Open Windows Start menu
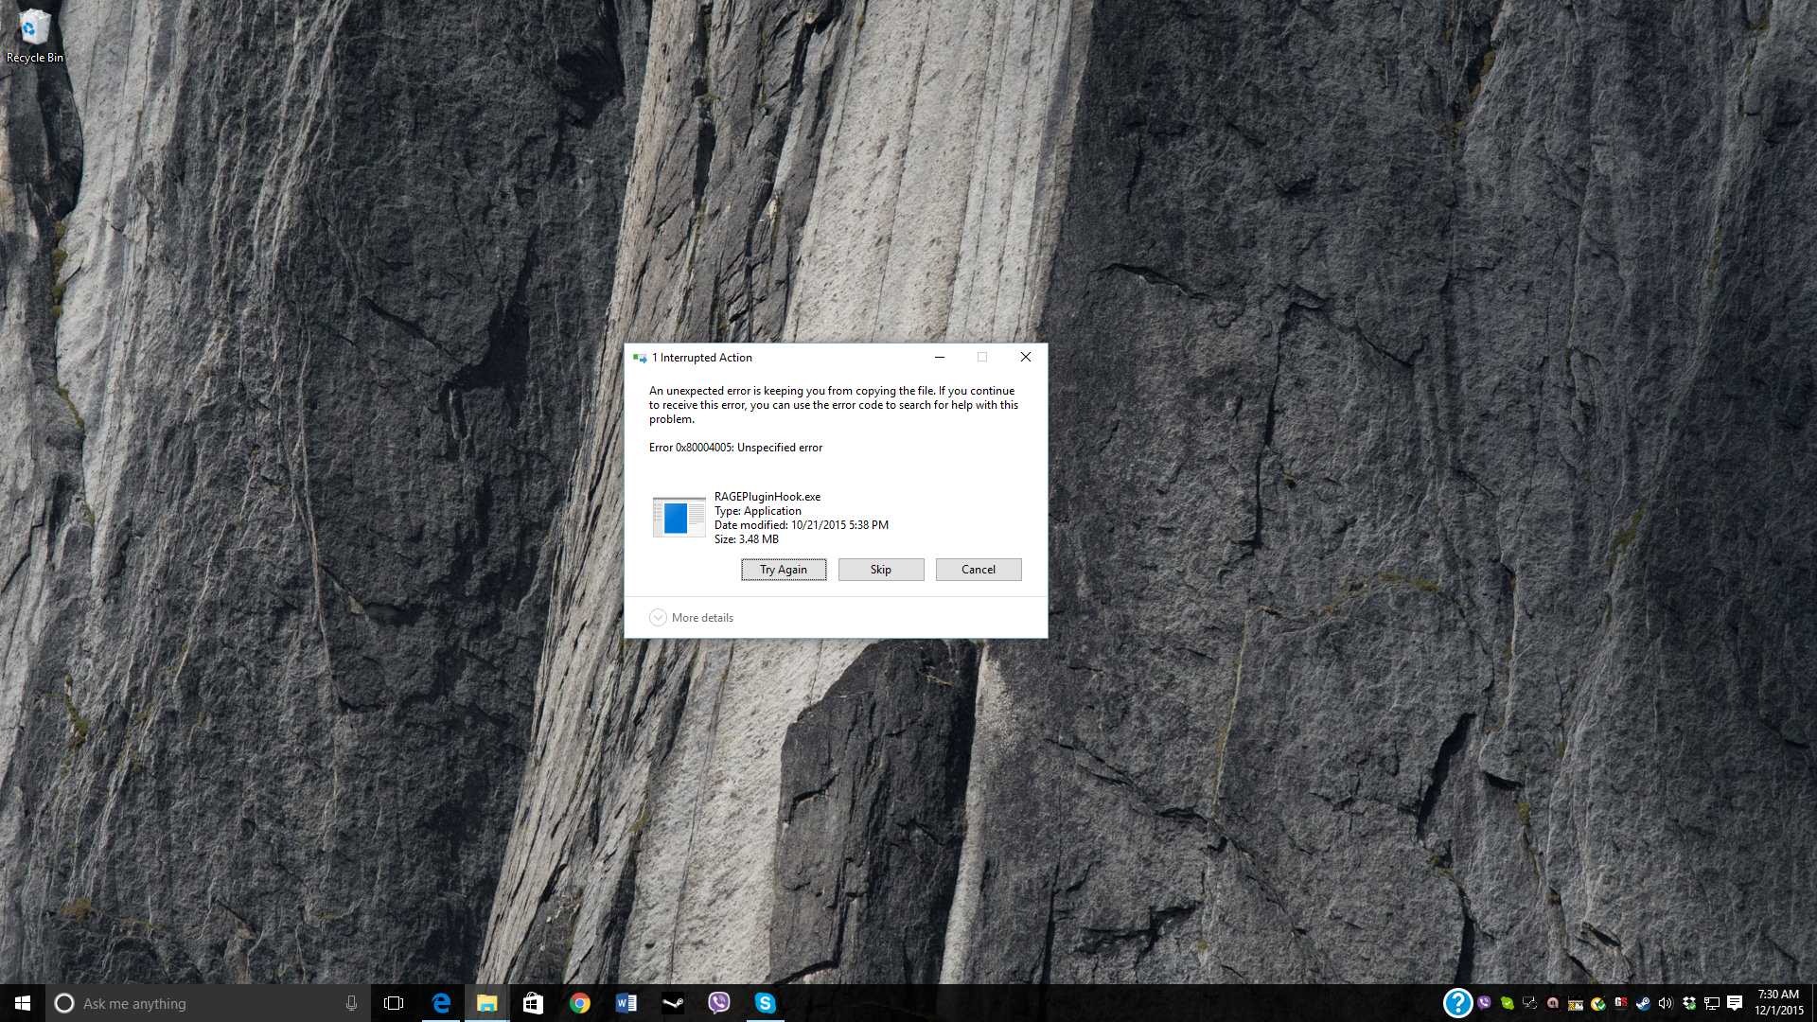Image resolution: width=1817 pixels, height=1022 pixels. pyautogui.click(x=23, y=1003)
